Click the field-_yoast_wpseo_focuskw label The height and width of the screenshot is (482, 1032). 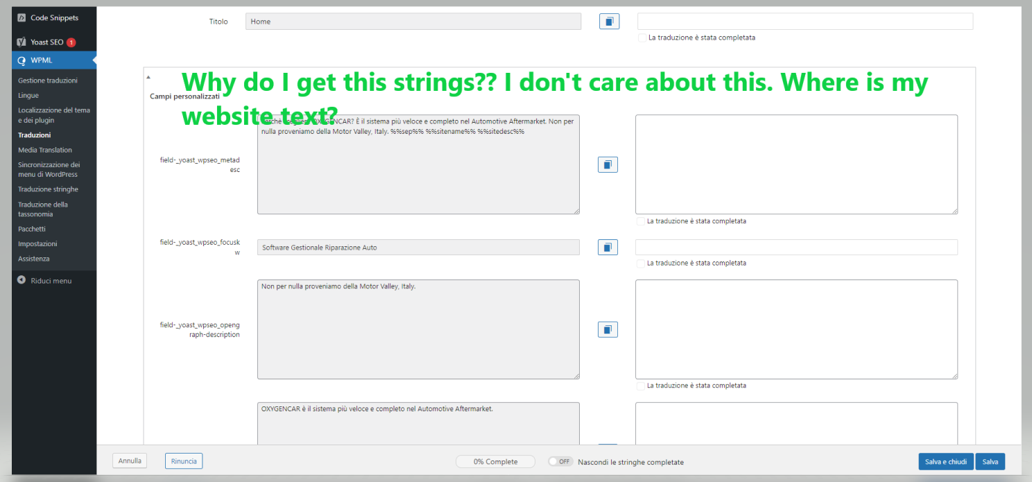(200, 248)
